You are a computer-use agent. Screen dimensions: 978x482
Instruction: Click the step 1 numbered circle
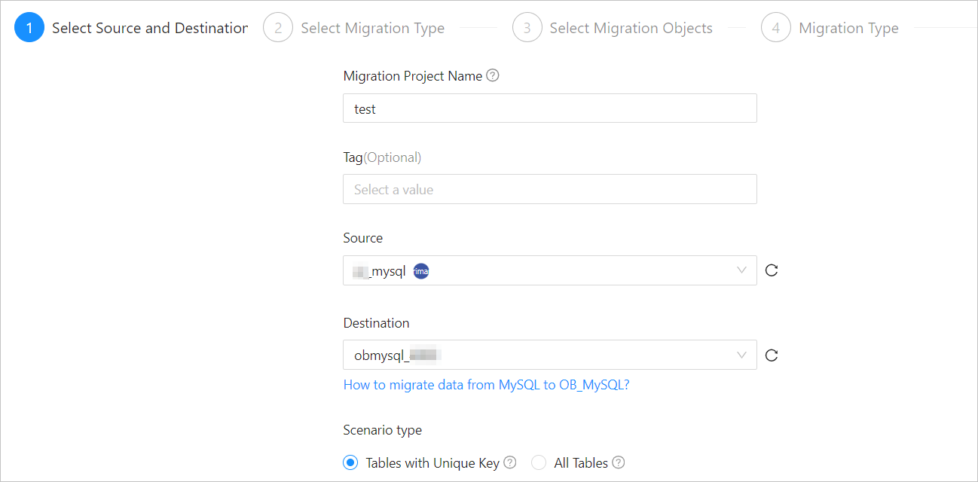pos(29,27)
